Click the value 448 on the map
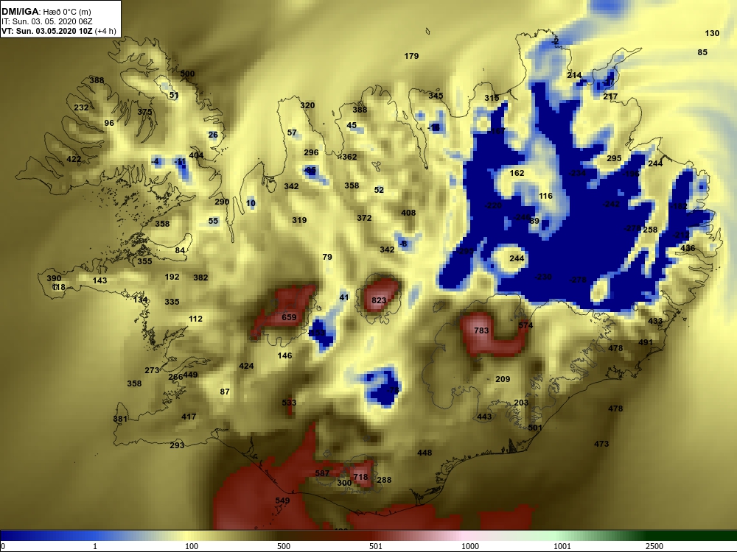This screenshot has width=737, height=552. (x=425, y=453)
